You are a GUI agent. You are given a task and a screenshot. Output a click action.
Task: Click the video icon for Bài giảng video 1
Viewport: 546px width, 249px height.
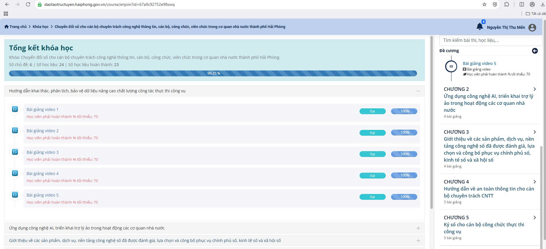click(15, 109)
